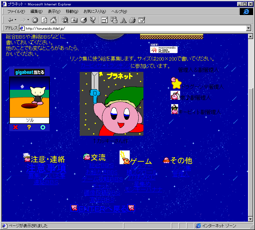Screen dimensions: 255x230
Task: Click the ENTERへ戻る link text
Action: pos(103,209)
